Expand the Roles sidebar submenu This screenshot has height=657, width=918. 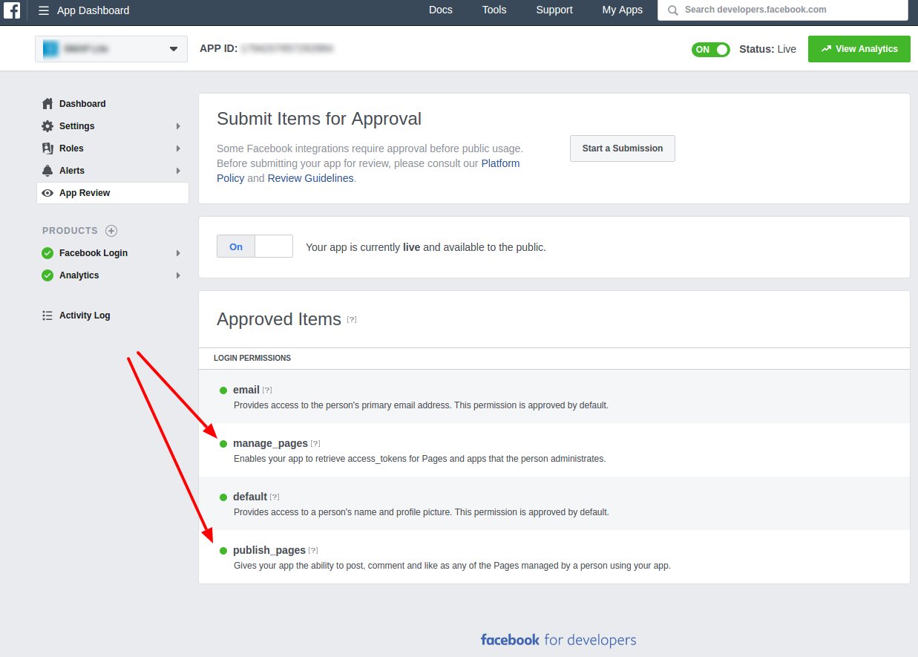[178, 148]
